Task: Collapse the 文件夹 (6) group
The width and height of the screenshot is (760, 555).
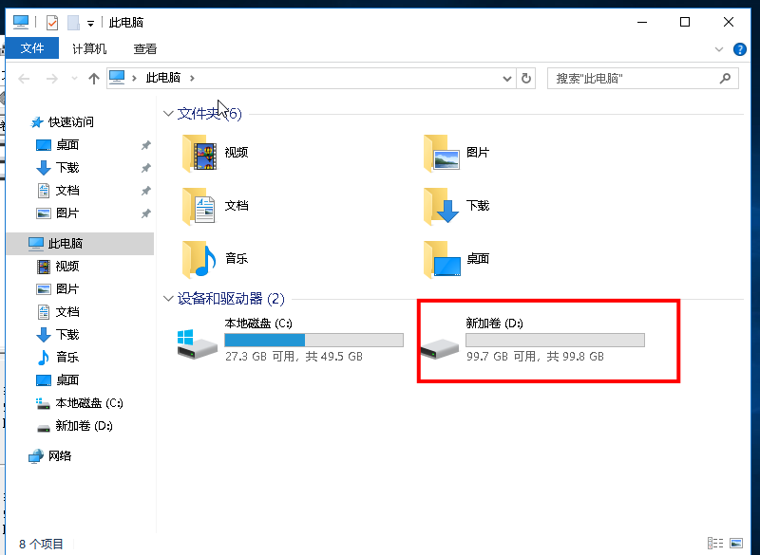Action: (x=168, y=114)
